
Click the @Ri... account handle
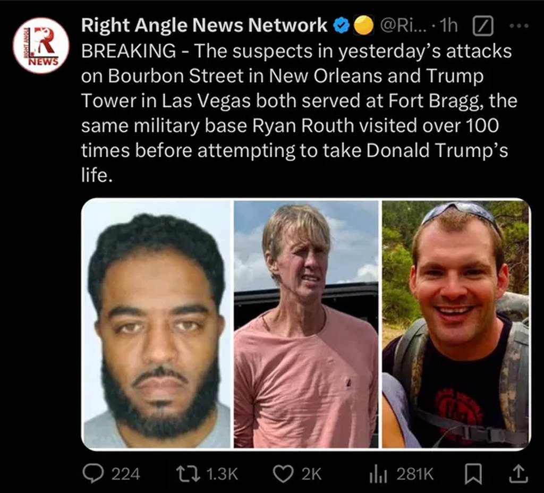(404, 25)
